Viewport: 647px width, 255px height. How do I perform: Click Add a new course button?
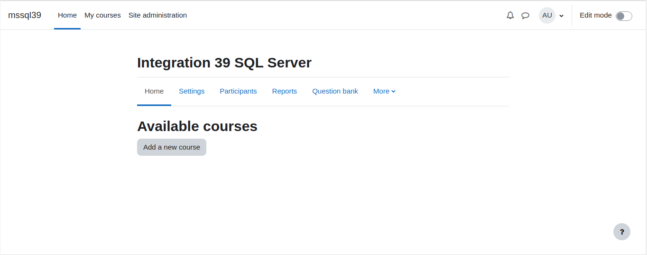click(x=172, y=147)
